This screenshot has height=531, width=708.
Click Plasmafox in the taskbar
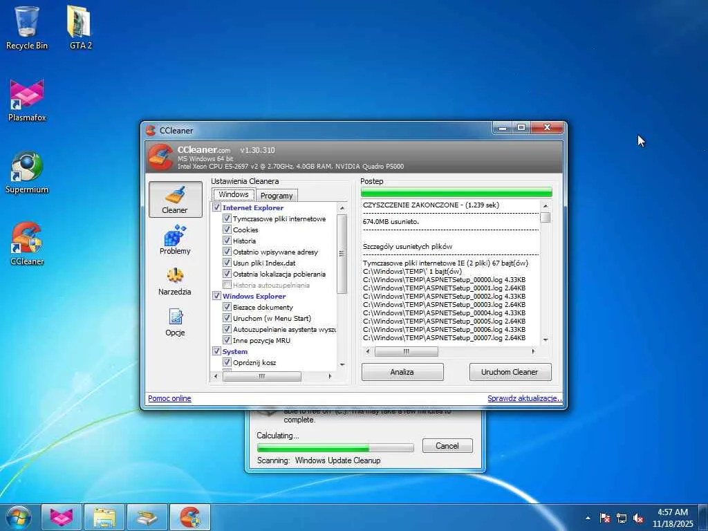pyautogui.click(x=62, y=517)
